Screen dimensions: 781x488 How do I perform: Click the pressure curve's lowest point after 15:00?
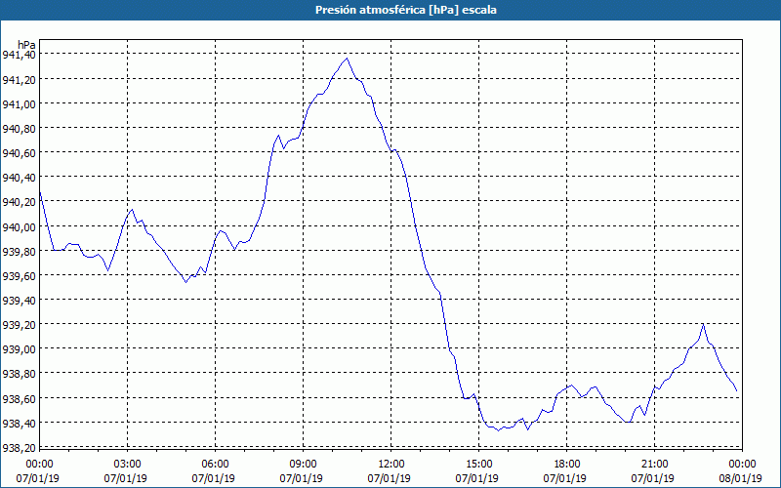coord(498,430)
